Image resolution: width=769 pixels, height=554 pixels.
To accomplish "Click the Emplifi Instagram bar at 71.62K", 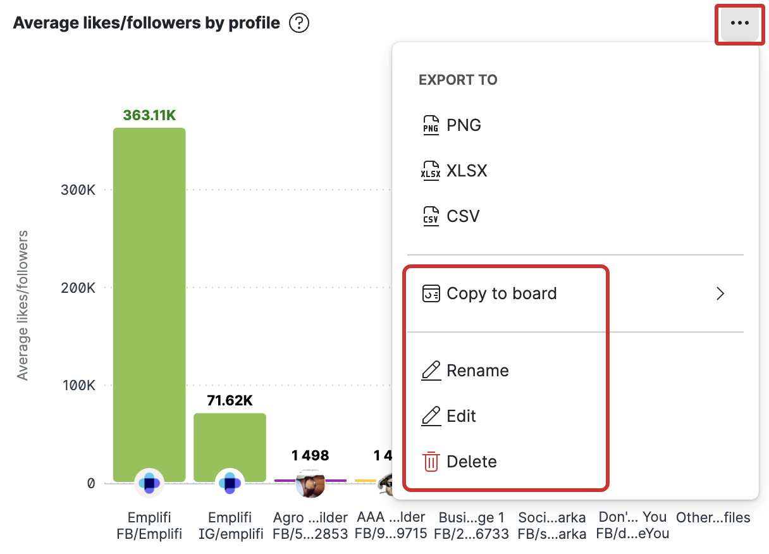I will 230,441.
